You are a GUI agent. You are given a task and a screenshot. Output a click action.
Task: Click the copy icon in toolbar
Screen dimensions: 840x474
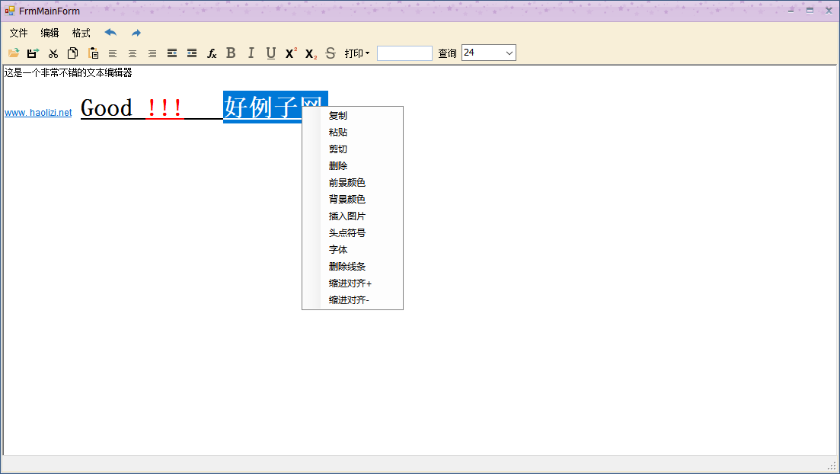73,53
